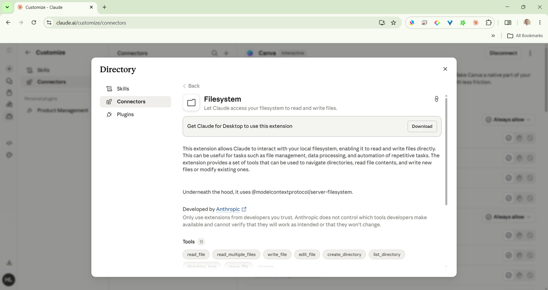The image size is (548, 290).
Task: Open the layered colorful sheets extension icon
Action: [x=412, y=23]
